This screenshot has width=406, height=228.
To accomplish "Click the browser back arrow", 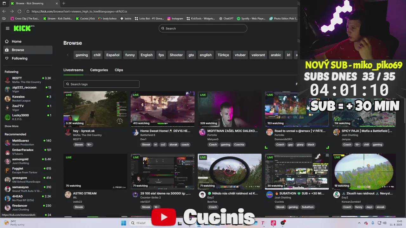I will pyautogui.click(x=4, y=11).
